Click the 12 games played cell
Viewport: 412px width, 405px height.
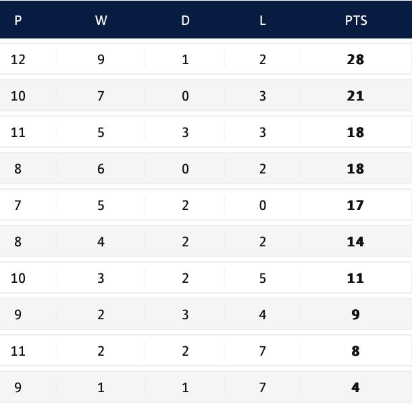18,59
